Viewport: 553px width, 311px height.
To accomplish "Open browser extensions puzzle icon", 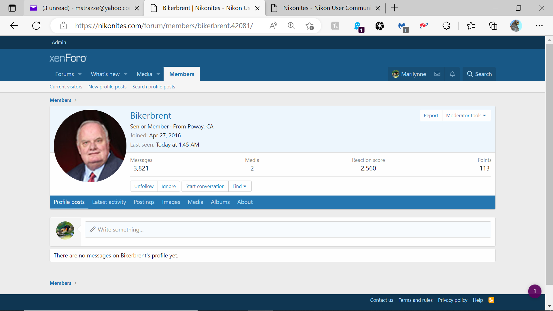I will 446,26.
